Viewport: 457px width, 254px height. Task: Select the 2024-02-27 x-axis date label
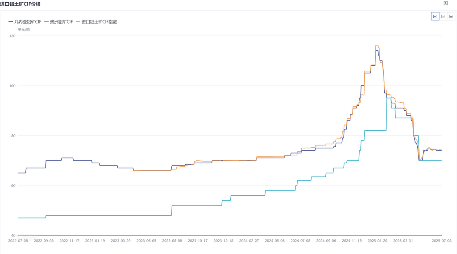(x=249, y=241)
